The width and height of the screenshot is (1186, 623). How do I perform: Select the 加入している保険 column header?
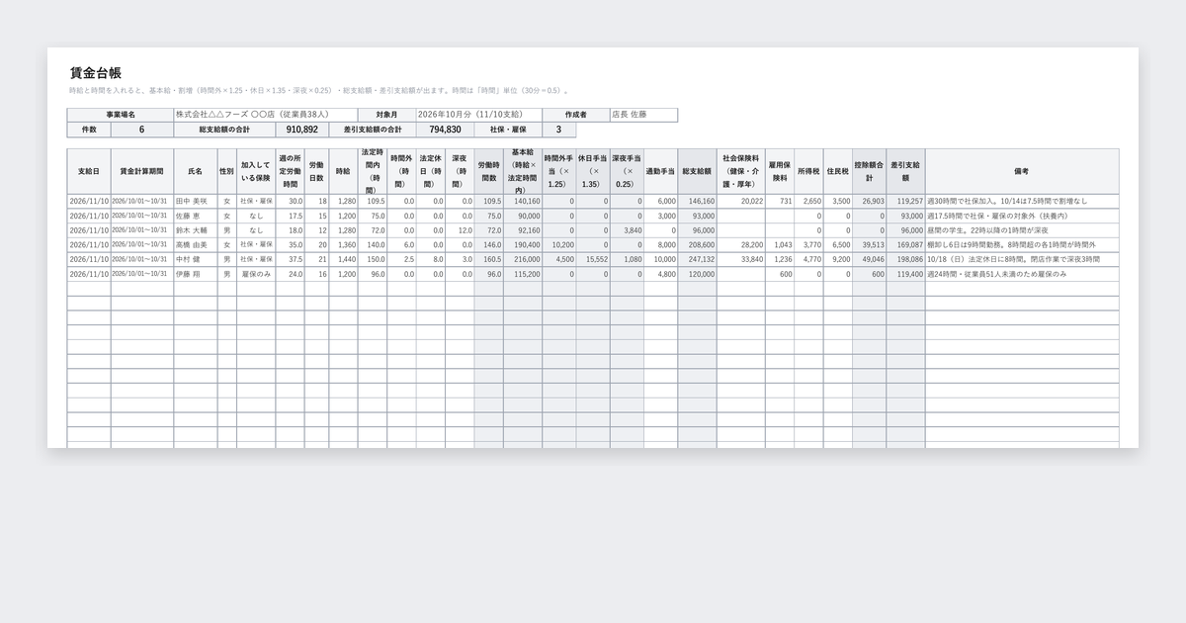(x=256, y=171)
